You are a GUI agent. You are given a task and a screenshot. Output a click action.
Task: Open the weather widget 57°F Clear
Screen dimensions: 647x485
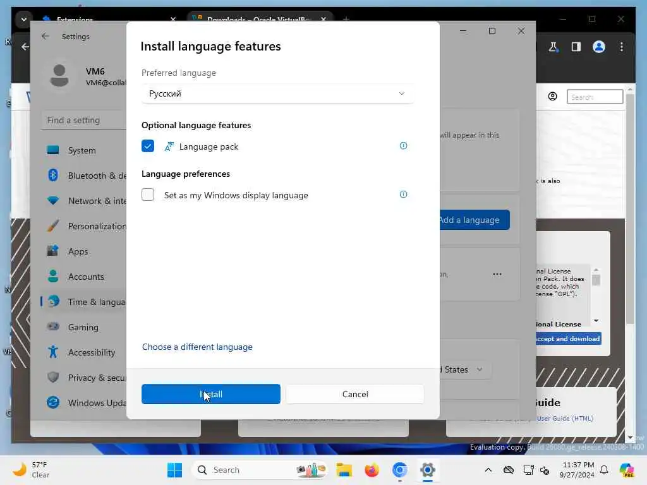click(31, 470)
